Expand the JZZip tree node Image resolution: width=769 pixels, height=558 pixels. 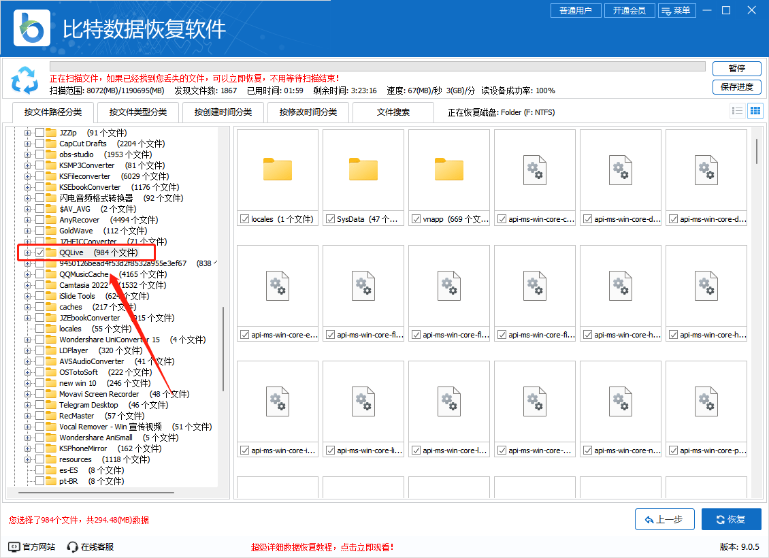click(x=27, y=133)
